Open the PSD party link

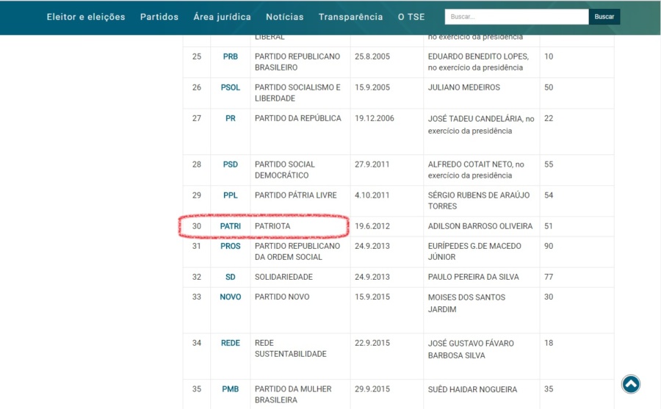pos(230,164)
